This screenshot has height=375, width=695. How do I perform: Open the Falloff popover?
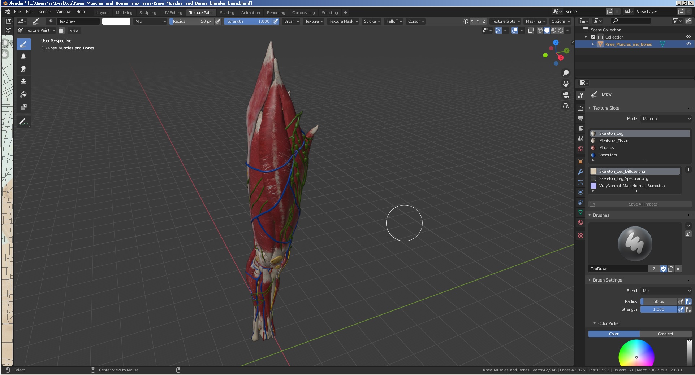tap(394, 21)
